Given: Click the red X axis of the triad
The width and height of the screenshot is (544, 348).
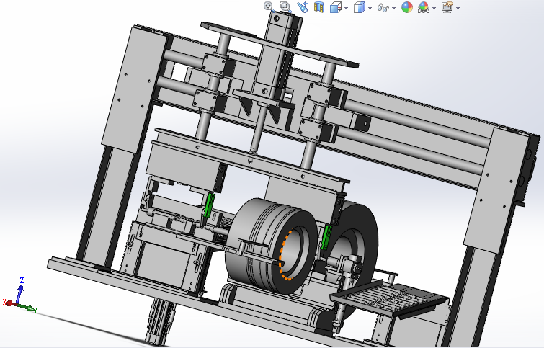Looking at the screenshot, I should pos(10,303).
